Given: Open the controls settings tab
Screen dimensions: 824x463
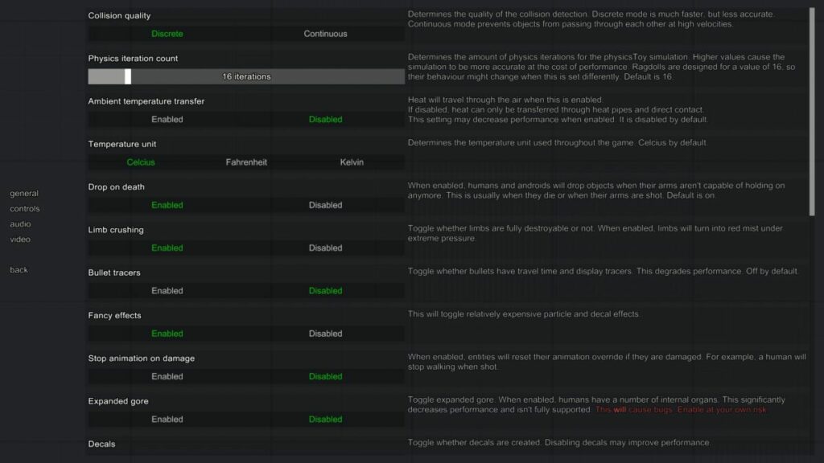Looking at the screenshot, I should pos(25,209).
